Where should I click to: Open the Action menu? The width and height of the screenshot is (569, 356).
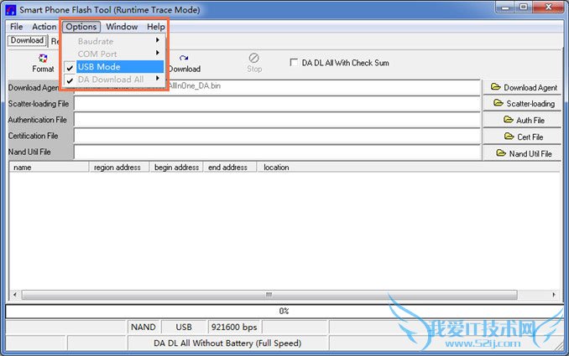(x=44, y=27)
